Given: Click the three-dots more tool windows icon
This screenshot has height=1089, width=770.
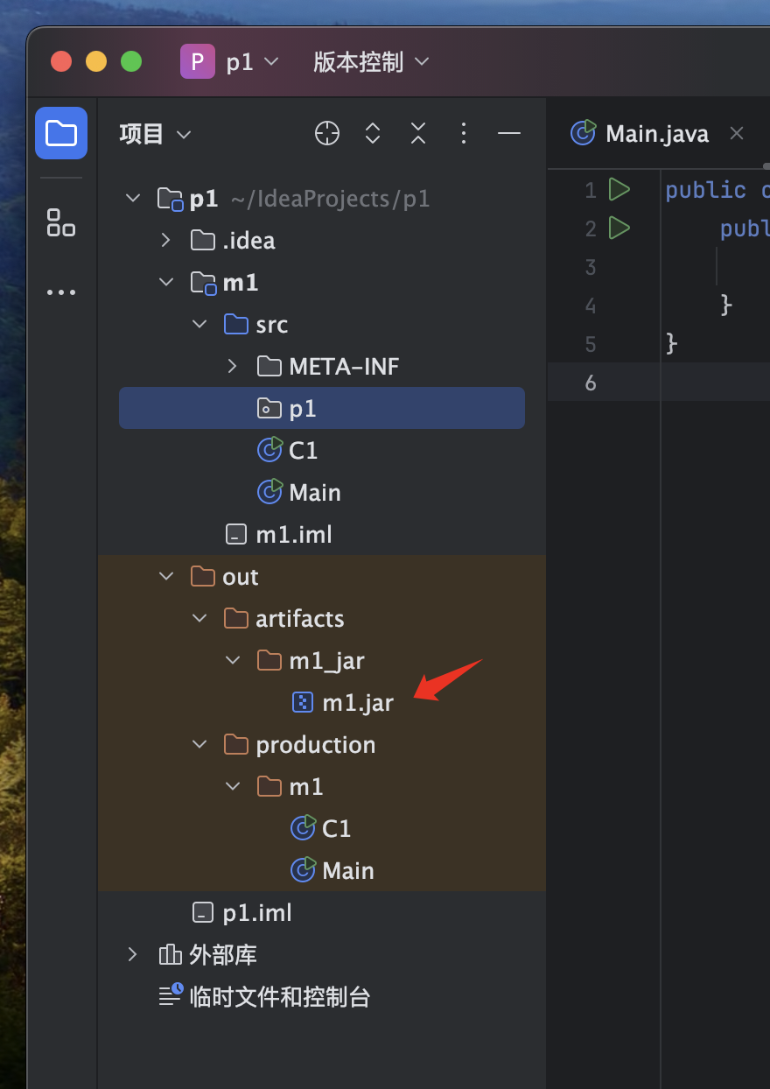Looking at the screenshot, I should [61, 292].
